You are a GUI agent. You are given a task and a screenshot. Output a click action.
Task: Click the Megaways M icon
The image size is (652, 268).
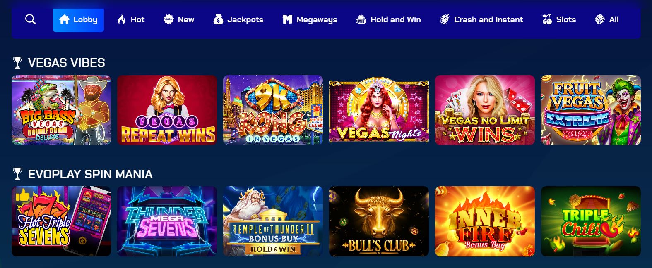[287, 19]
